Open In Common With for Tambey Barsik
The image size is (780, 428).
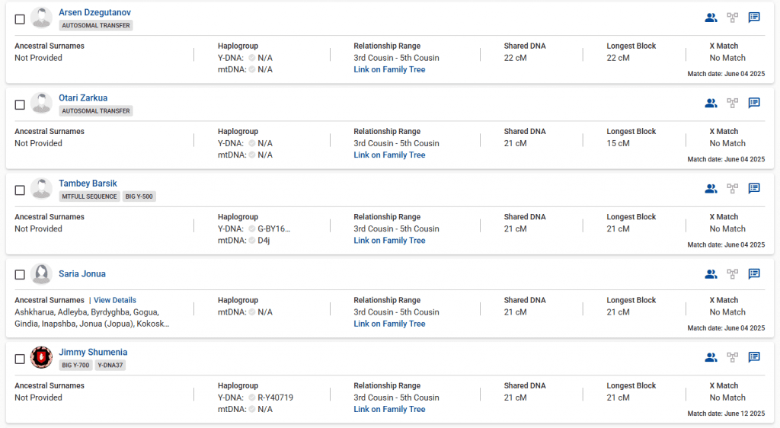[x=711, y=188]
